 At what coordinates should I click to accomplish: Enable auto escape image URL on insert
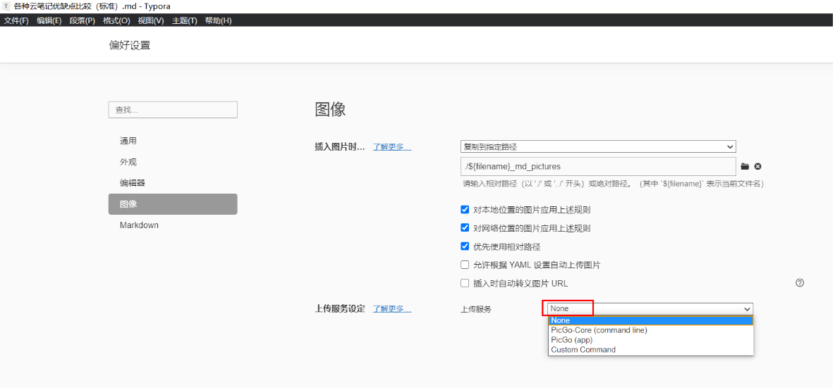465,283
